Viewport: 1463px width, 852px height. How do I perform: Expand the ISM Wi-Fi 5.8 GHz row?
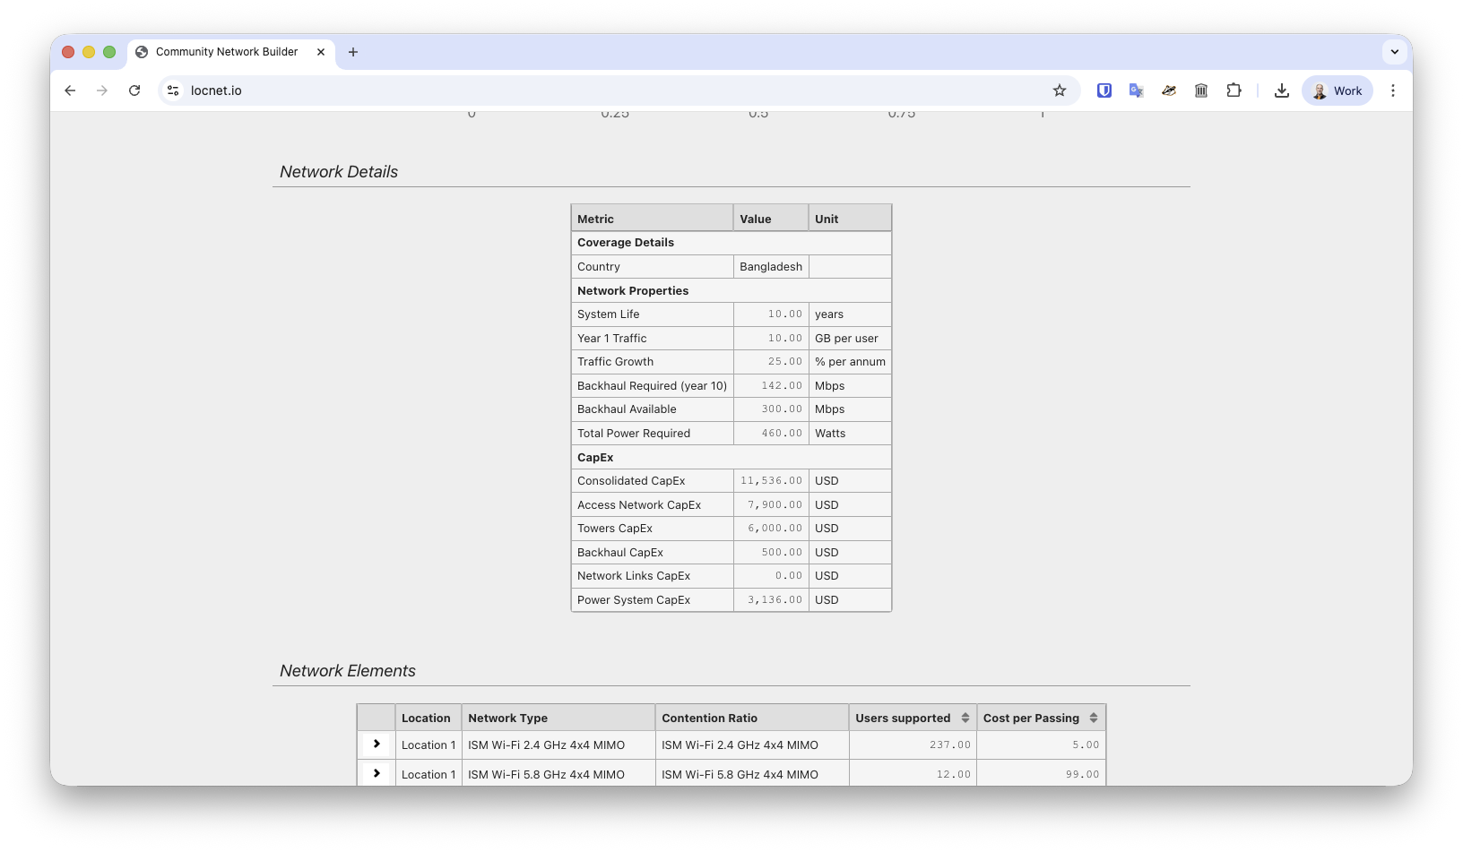(x=377, y=773)
